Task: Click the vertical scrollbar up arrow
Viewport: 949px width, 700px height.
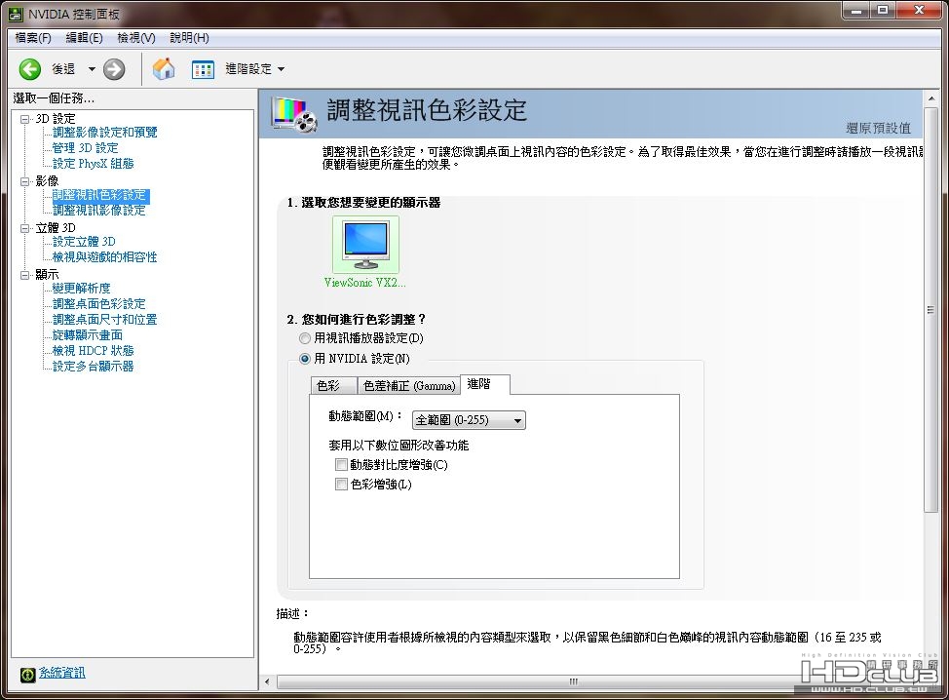Action: tap(931, 98)
